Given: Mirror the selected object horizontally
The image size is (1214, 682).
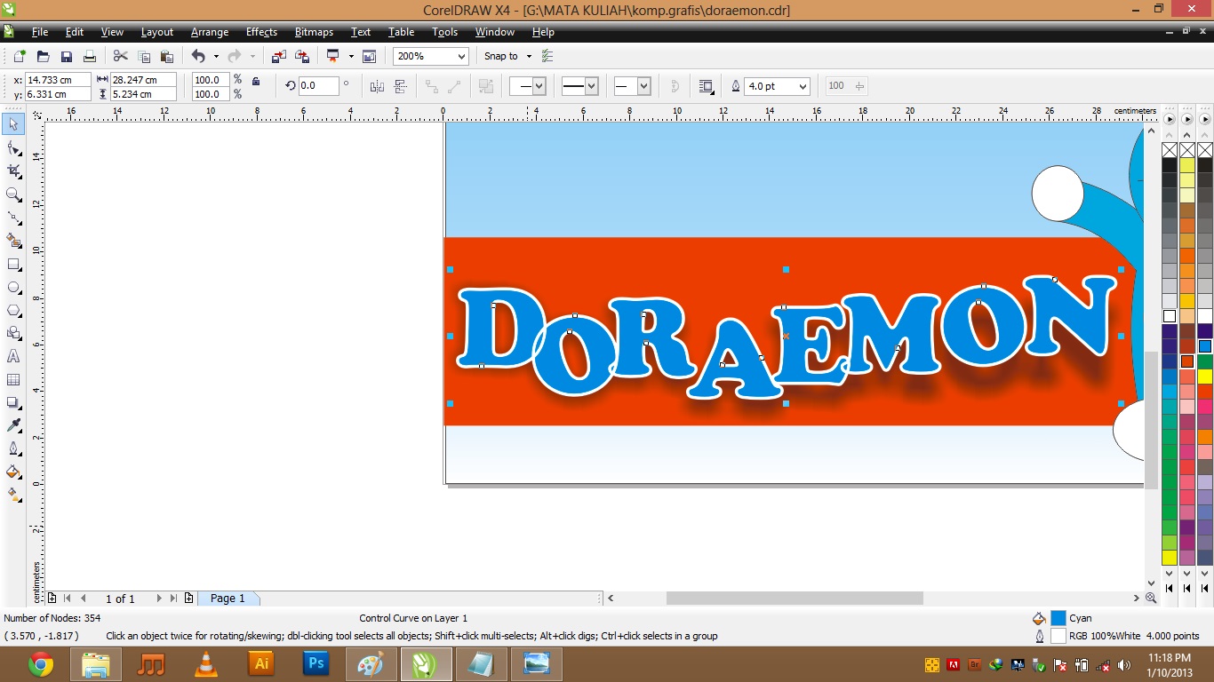Looking at the screenshot, I should (377, 86).
